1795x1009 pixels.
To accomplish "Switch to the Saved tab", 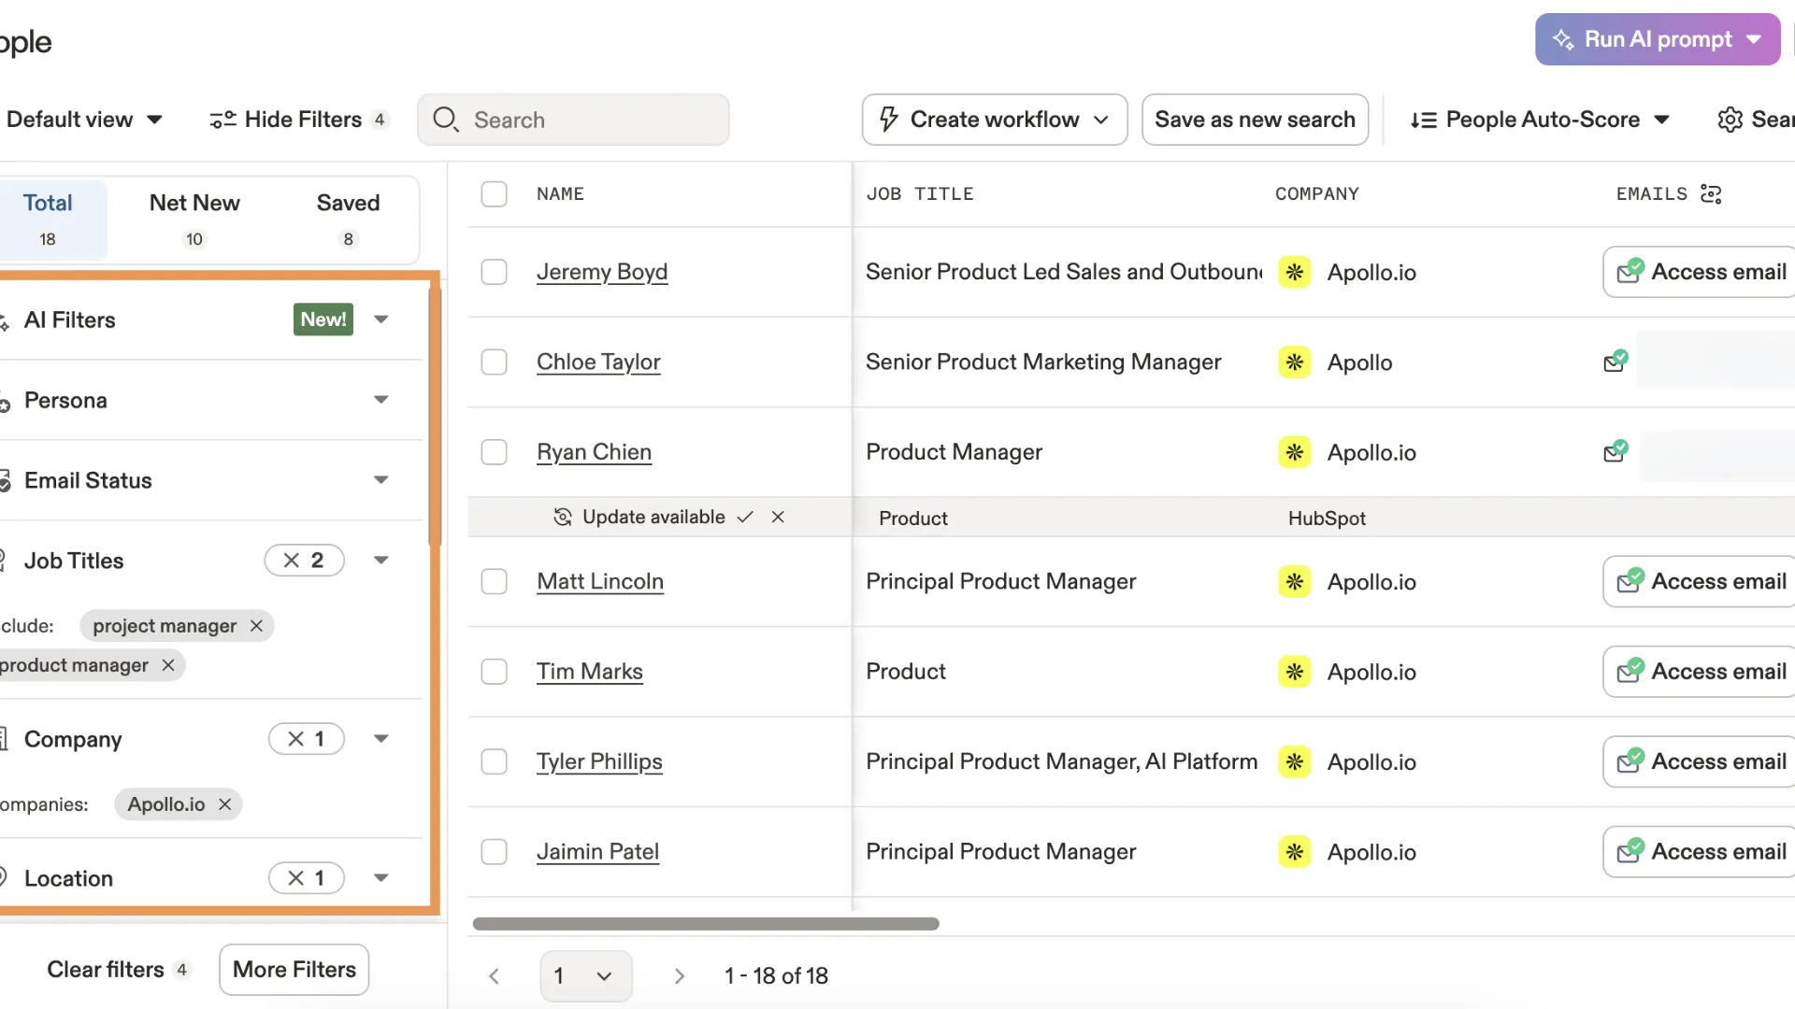I will [x=348, y=219].
